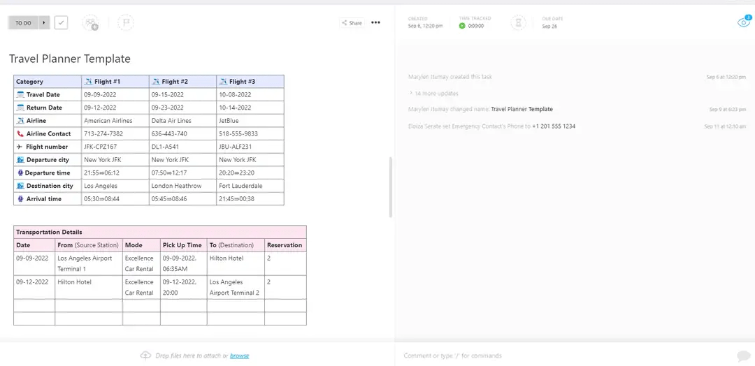Click the DL1-A541 flight number cell
Image resolution: width=755 pixels, height=366 pixels.
click(182, 147)
